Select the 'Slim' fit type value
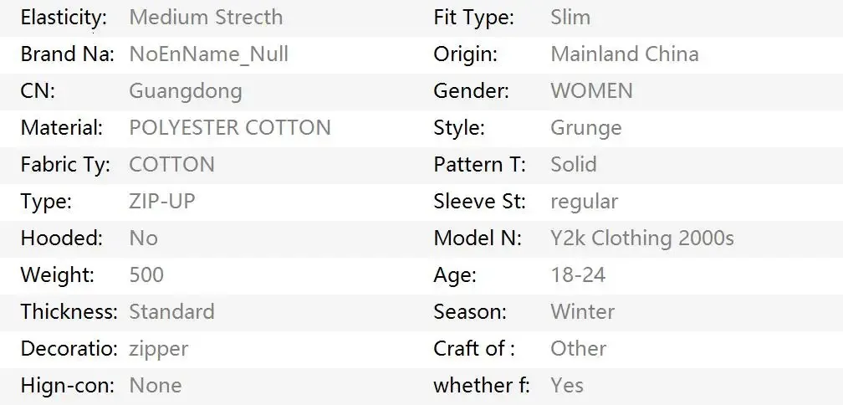The height and width of the screenshot is (405, 843). pyautogui.click(x=570, y=18)
